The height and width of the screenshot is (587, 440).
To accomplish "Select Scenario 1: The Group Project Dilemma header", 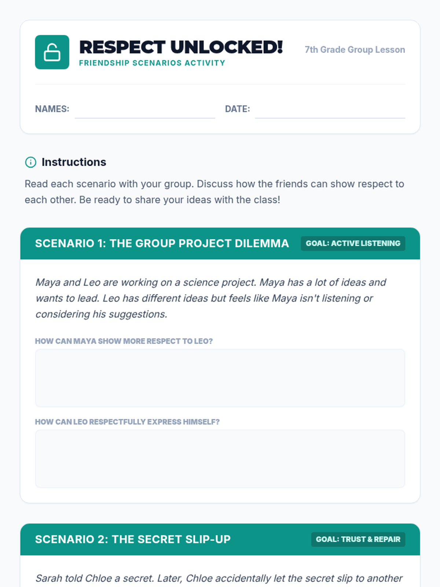I will point(162,244).
